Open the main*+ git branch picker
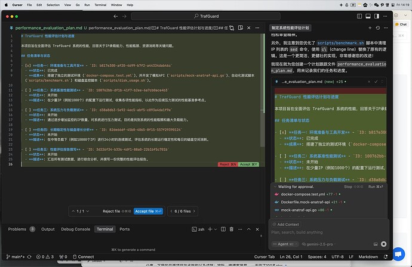The width and height of the screenshot is (412, 267). 16,257
